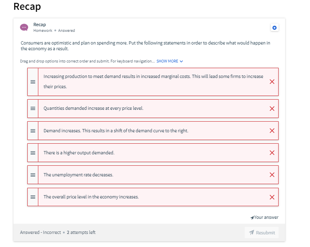Image resolution: width=310 pixels, height=247 pixels.
Task: Click the 'Answered' status label in header
Action: tap(66, 31)
